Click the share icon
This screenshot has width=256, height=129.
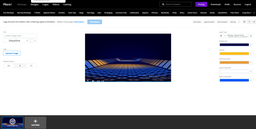pyautogui.click(x=254, y=22)
